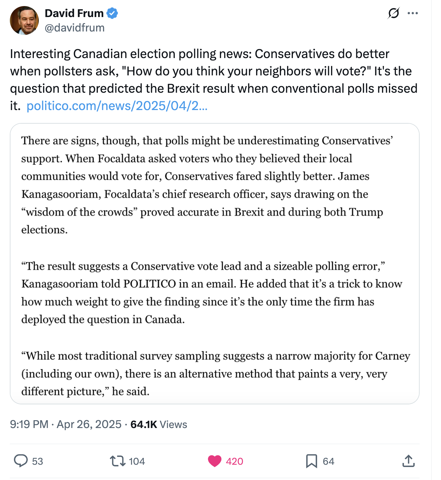Toggle the bookmark icon
This screenshot has width=441, height=480.
tap(312, 461)
